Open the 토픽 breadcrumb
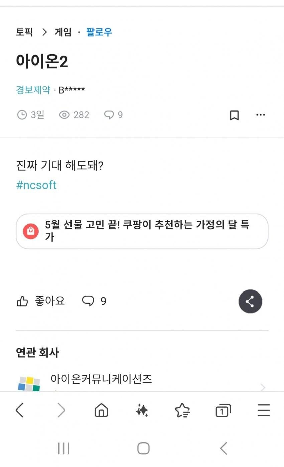The height and width of the screenshot is (467, 284). tap(24, 32)
